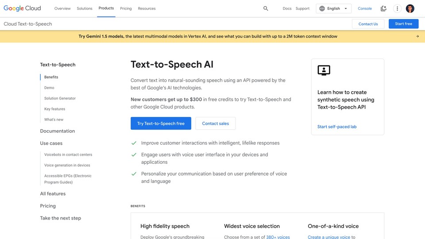The height and width of the screenshot is (239, 425).
Task: Select Accessible EPGs sidebar item
Action: point(68,179)
